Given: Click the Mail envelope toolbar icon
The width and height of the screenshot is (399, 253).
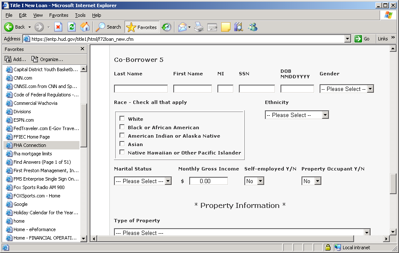Looking at the screenshot, I should tap(182, 27).
